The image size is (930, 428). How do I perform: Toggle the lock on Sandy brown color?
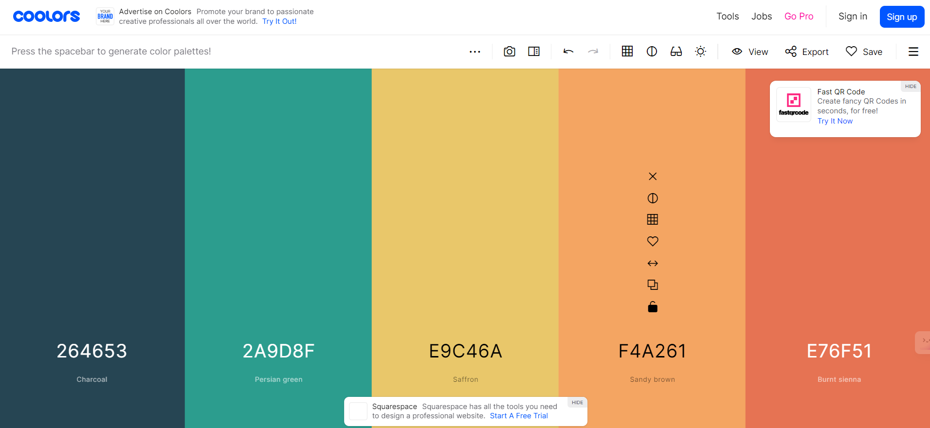[x=653, y=307]
